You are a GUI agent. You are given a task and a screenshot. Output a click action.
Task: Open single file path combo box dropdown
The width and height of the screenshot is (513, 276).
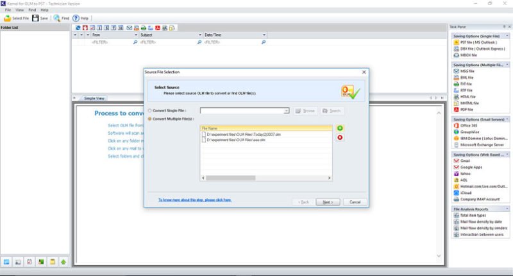(x=286, y=110)
